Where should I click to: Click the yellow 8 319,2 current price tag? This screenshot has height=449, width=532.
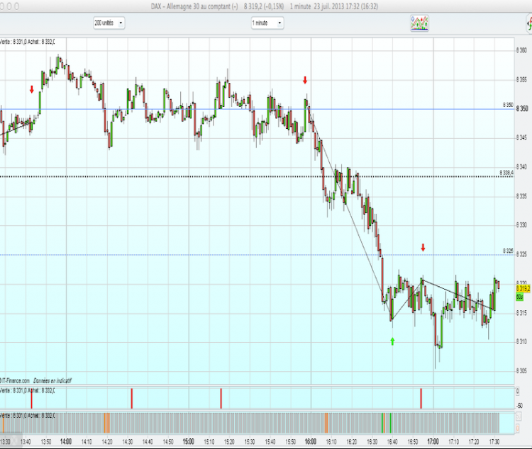(x=523, y=289)
